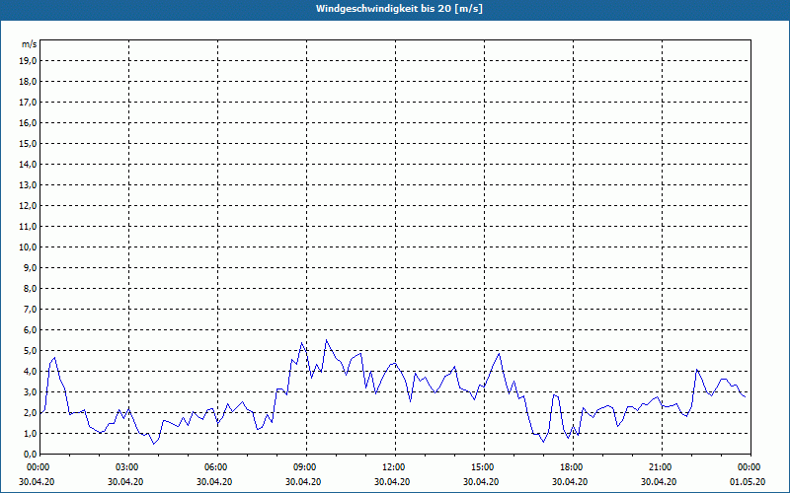
Task: Click the 30.04.20 date under 18:00
Action: 570,482
